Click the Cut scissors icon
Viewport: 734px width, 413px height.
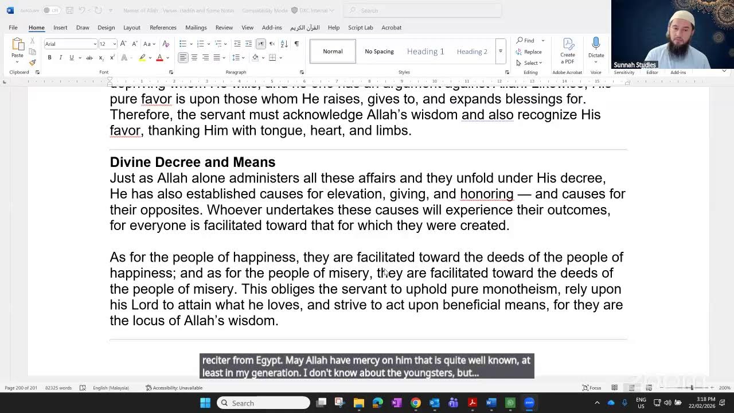[x=32, y=41]
